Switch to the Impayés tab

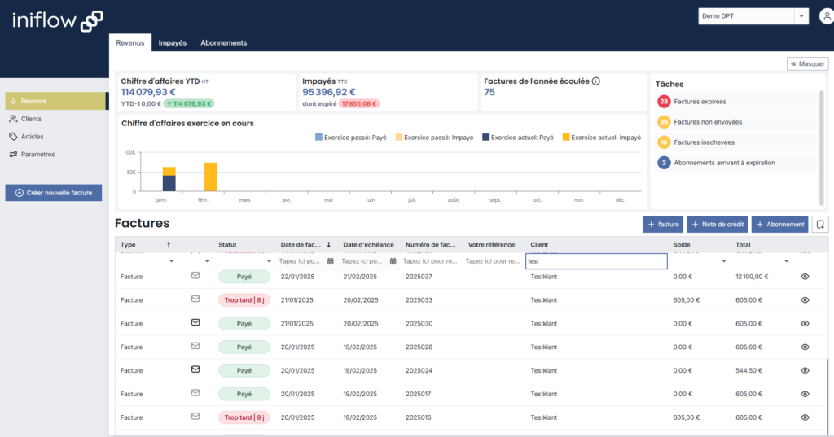click(x=173, y=42)
